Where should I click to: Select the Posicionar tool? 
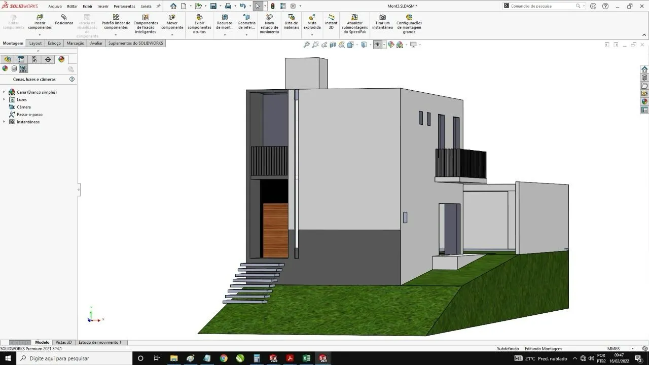coord(64,20)
